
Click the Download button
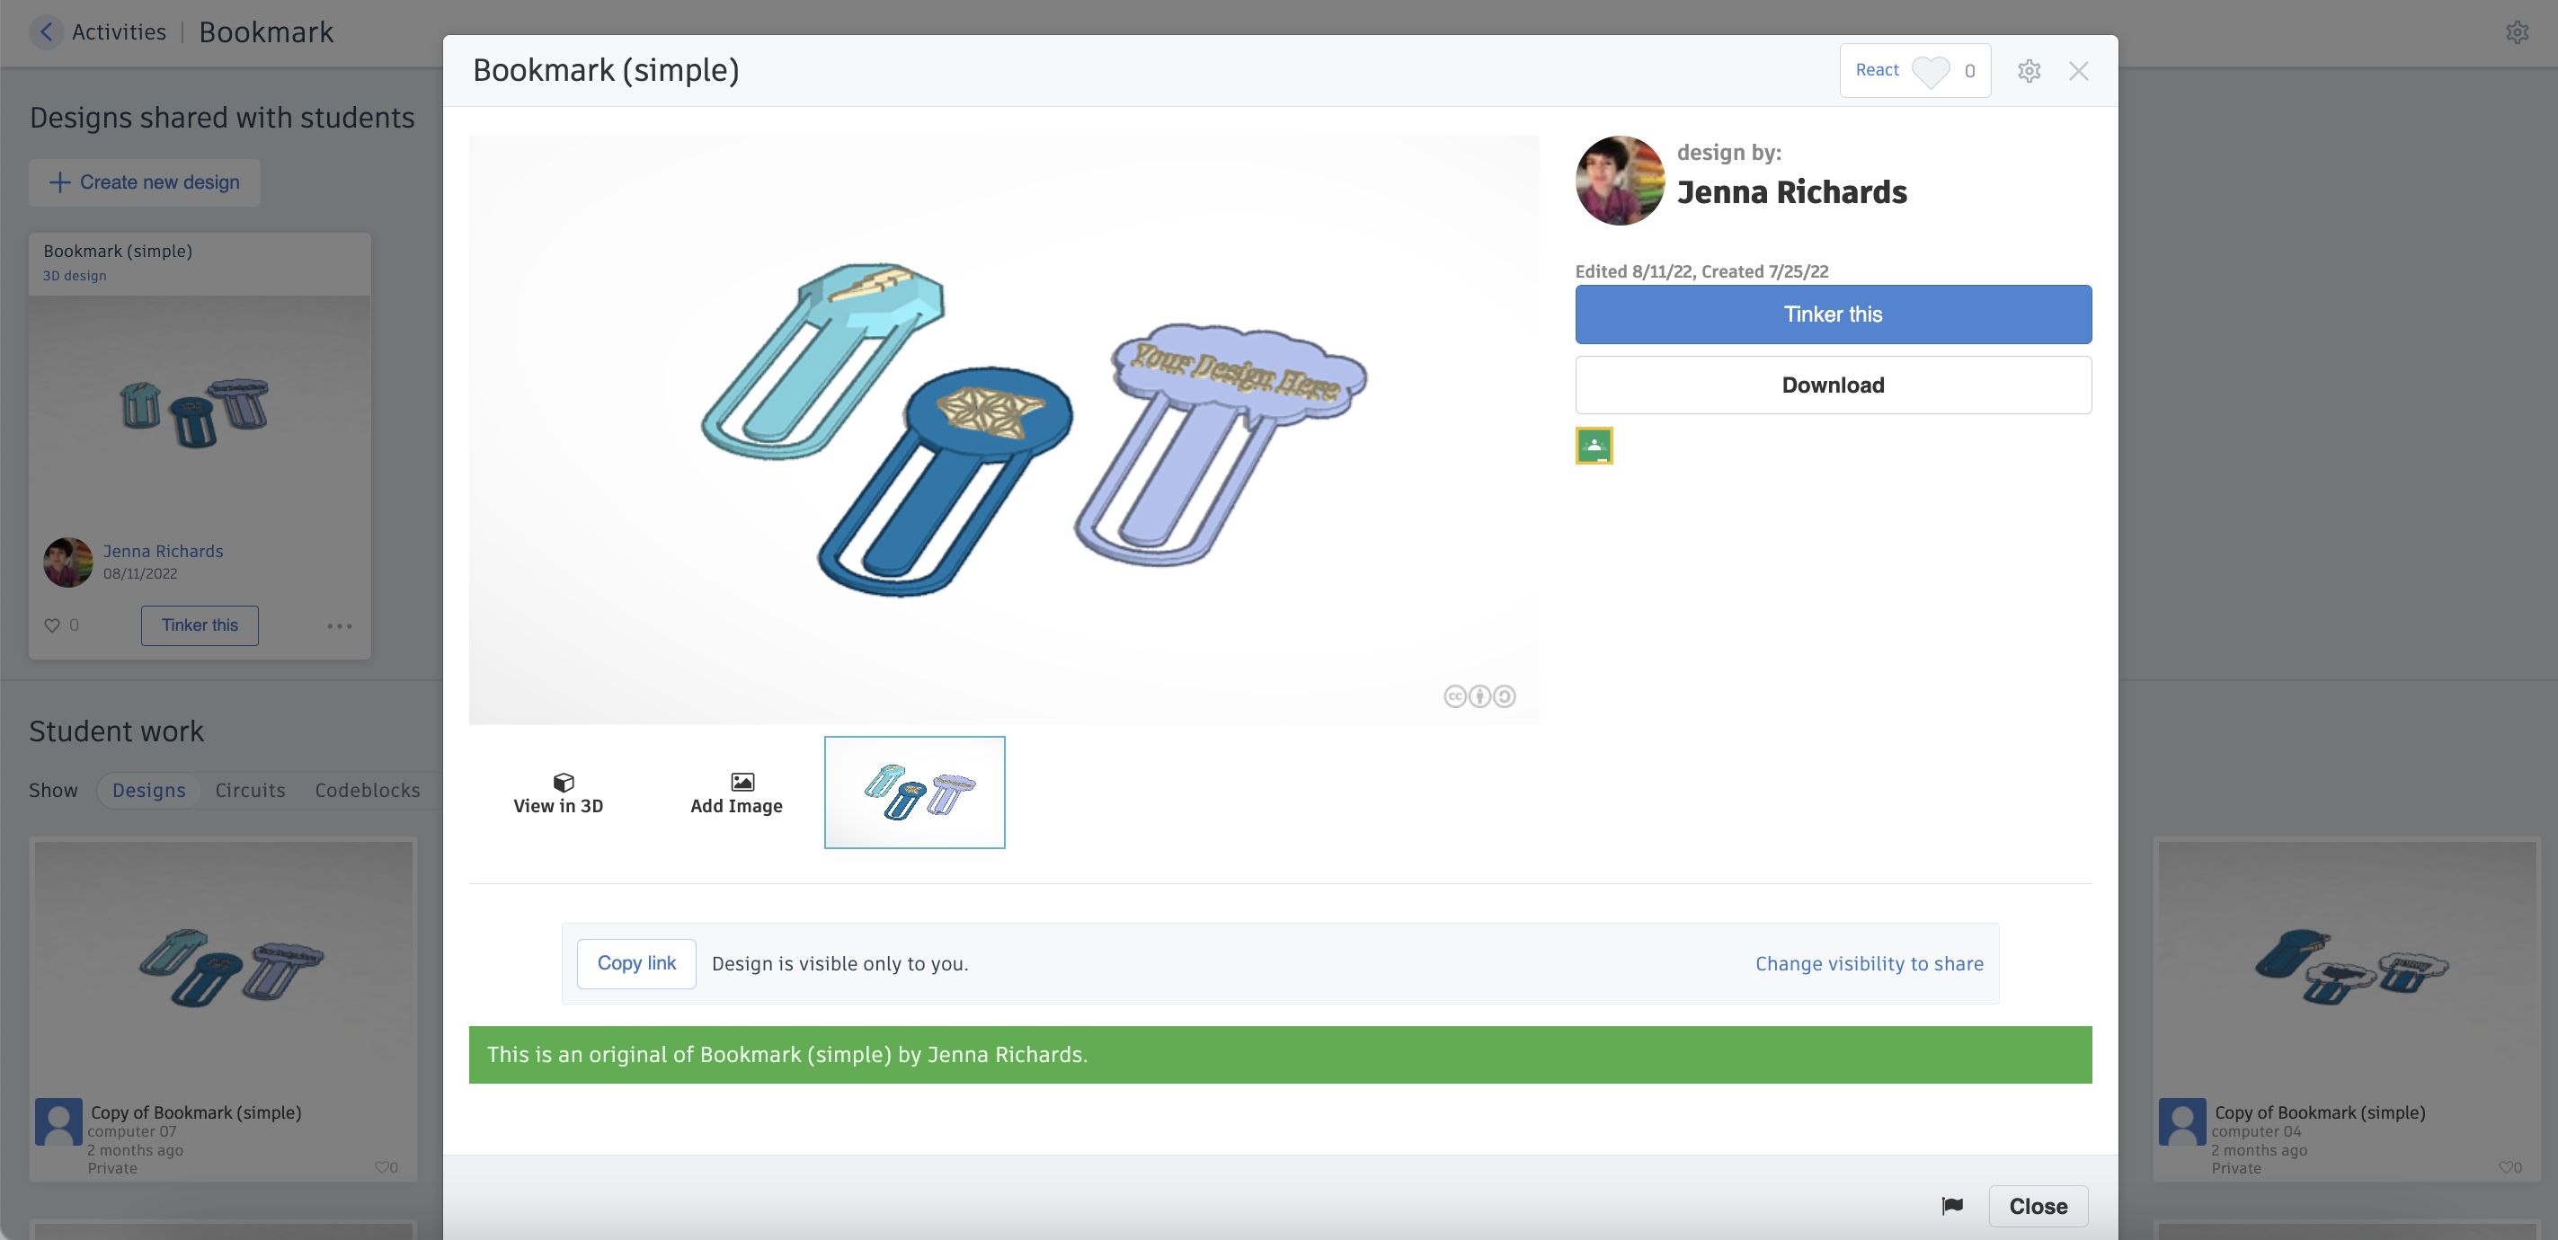(x=1832, y=385)
